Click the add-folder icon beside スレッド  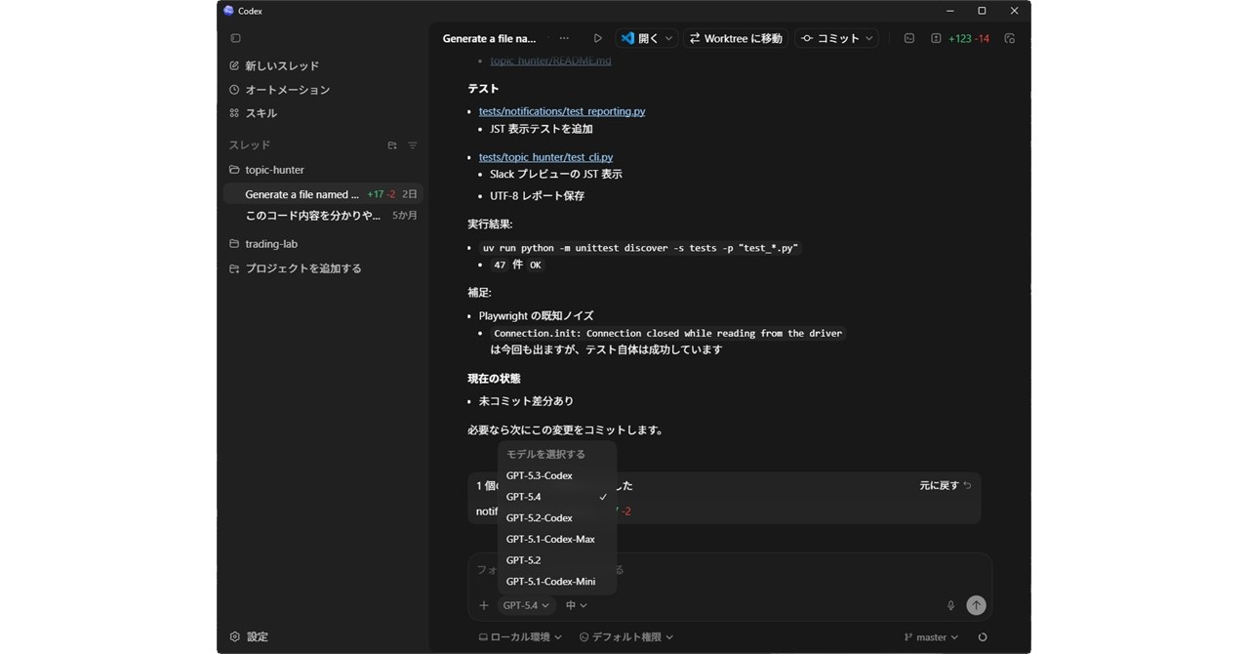click(392, 145)
